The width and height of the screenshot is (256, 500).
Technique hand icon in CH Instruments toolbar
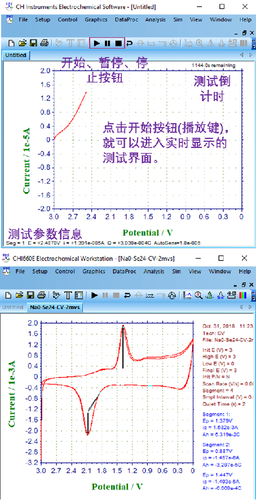[x=59, y=43]
